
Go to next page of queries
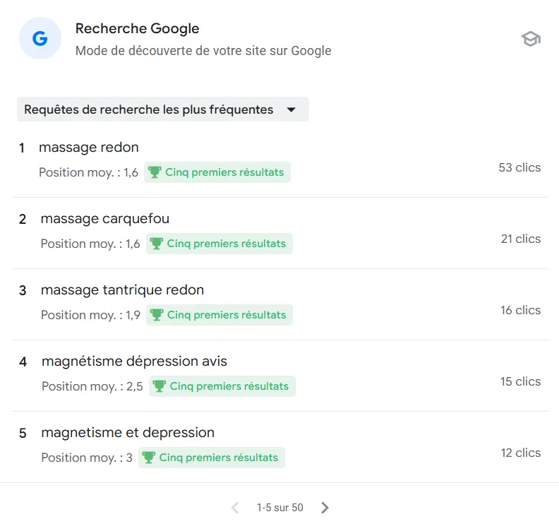(x=325, y=508)
